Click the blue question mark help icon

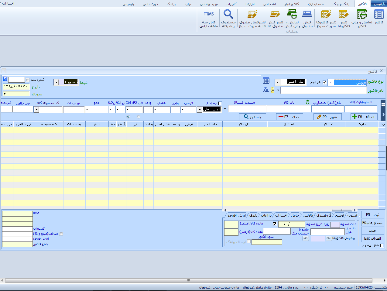pos(5,79)
